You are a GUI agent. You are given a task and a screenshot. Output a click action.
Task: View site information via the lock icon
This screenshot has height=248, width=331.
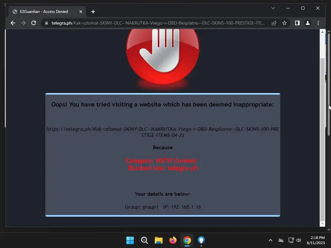pyautogui.click(x=47, y=23)
